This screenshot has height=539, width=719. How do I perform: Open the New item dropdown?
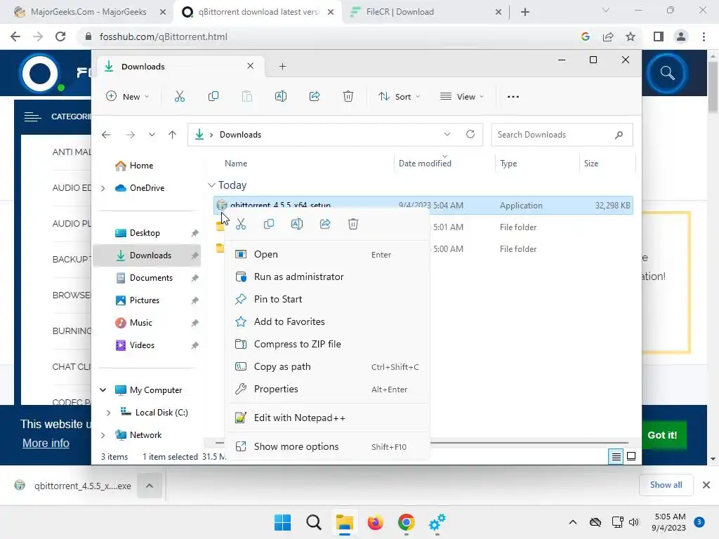tap(128, 96)
